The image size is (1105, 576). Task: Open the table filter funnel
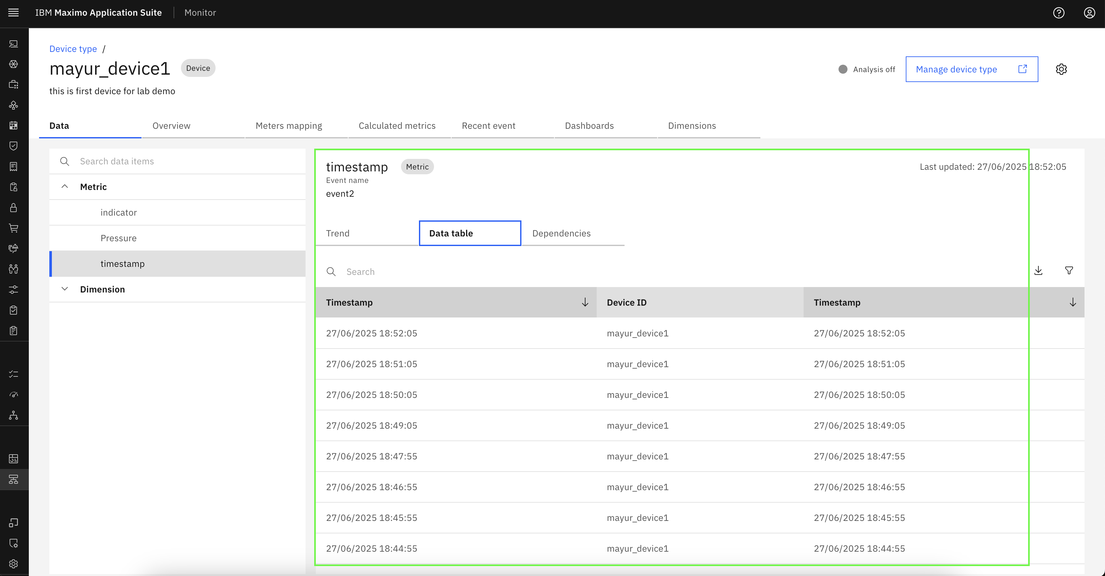pos(1069,271)
